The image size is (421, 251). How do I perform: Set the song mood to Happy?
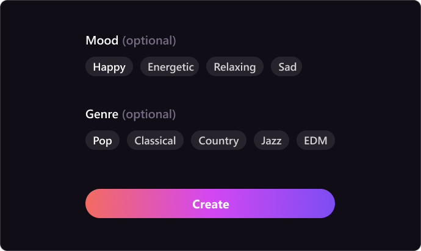pos(109,67)
